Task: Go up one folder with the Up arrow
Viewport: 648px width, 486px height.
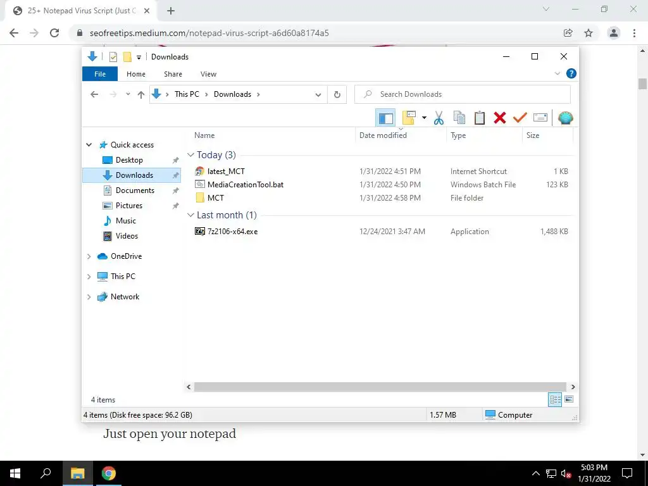Action: point(141,95)
